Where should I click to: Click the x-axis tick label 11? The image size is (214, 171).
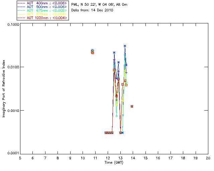coord(95,158)
